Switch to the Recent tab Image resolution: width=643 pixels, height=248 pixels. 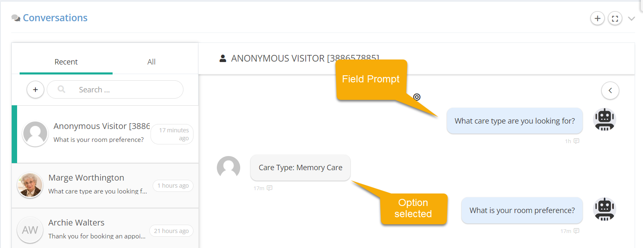(x=66, y=62)
